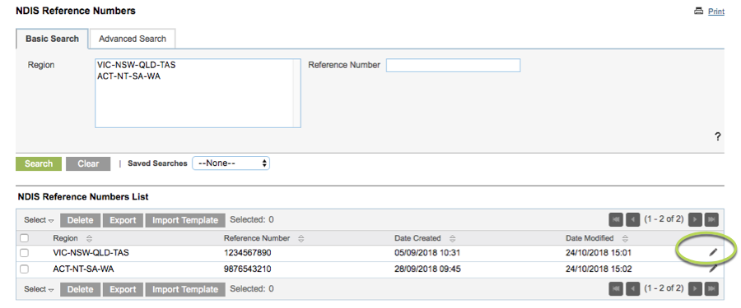Click the top Import Template button
Image resolution: width=741 pixels, height=308 pixels.
(185, 220)
